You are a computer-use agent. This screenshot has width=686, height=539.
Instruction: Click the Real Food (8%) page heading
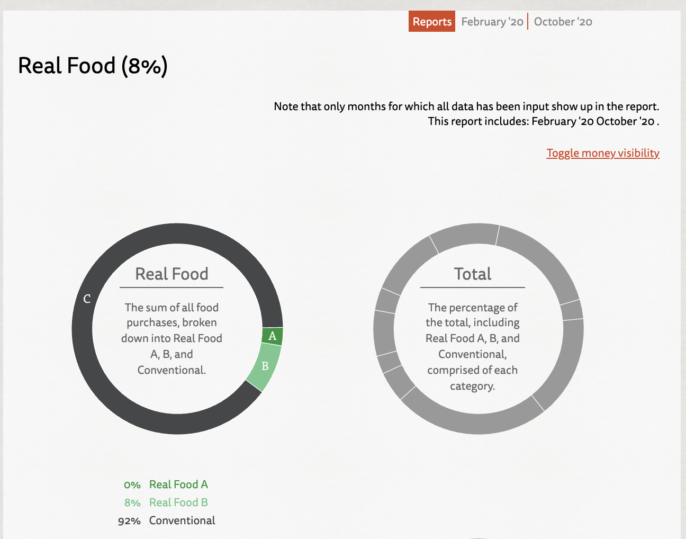[93, 66]
